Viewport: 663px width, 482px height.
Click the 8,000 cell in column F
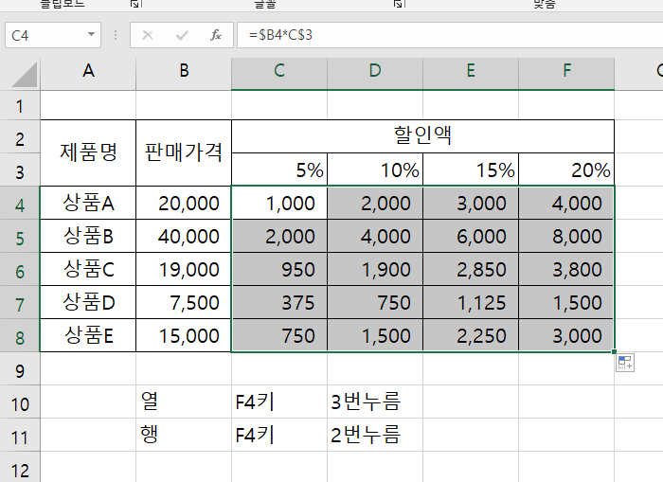pyautogui.click(x=566, y=236)
